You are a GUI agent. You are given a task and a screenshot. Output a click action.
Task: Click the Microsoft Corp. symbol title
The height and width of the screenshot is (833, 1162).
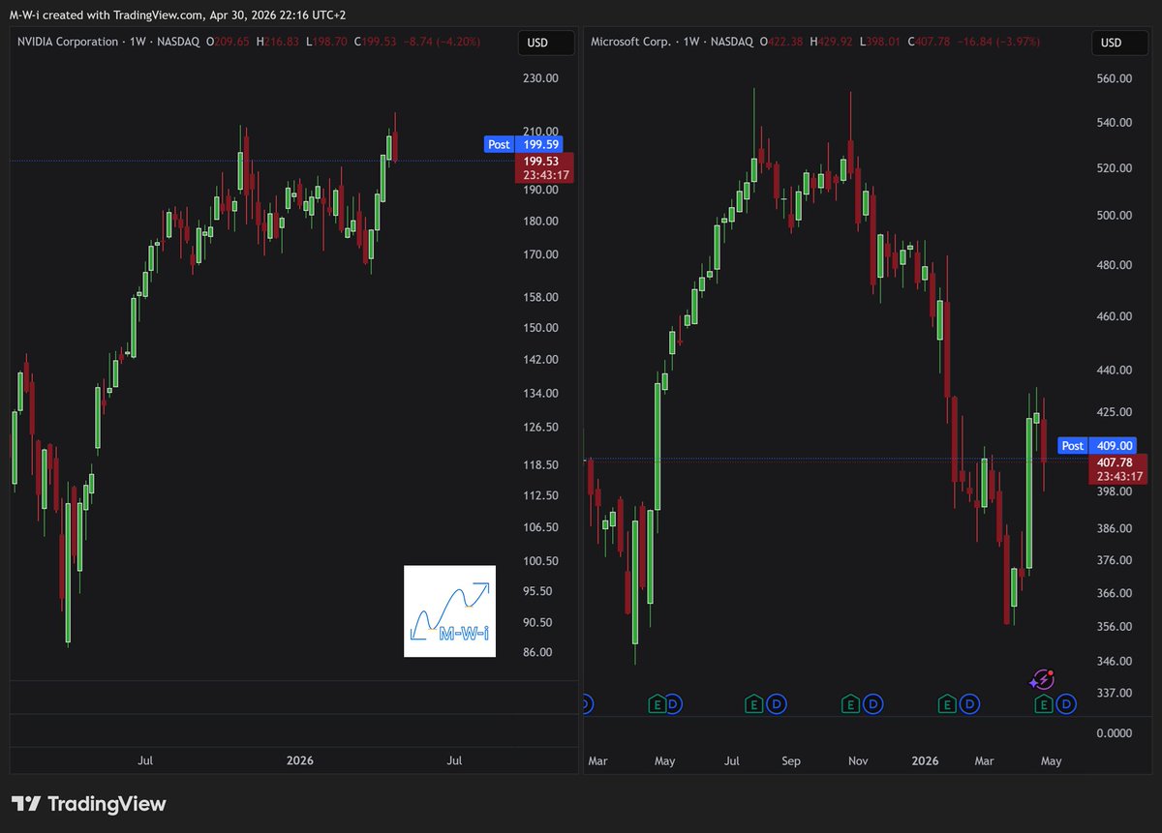tap(633, 43)
